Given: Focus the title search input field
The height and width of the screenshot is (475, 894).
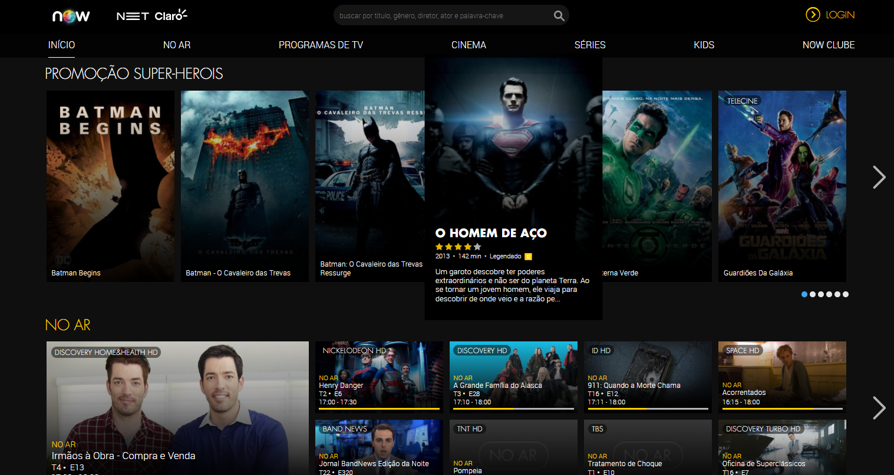Looking at the screenshot, I should pyautogui.click(x=442, y=16).
